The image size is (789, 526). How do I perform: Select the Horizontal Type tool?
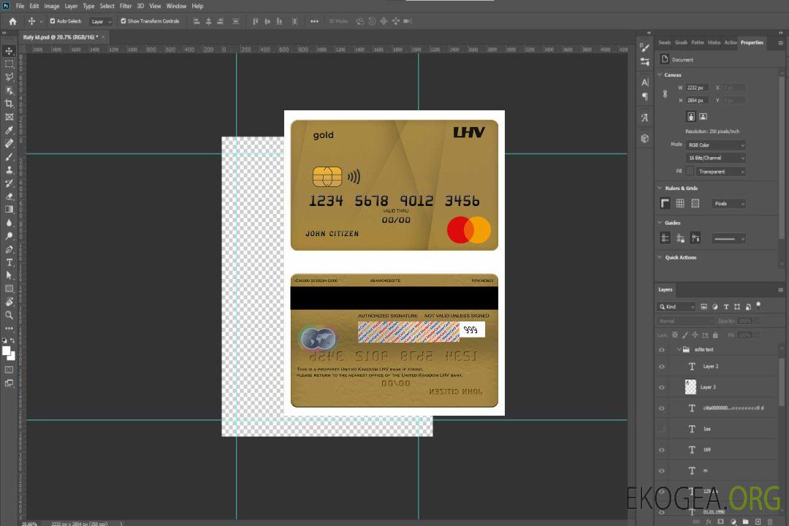(9, 262)
